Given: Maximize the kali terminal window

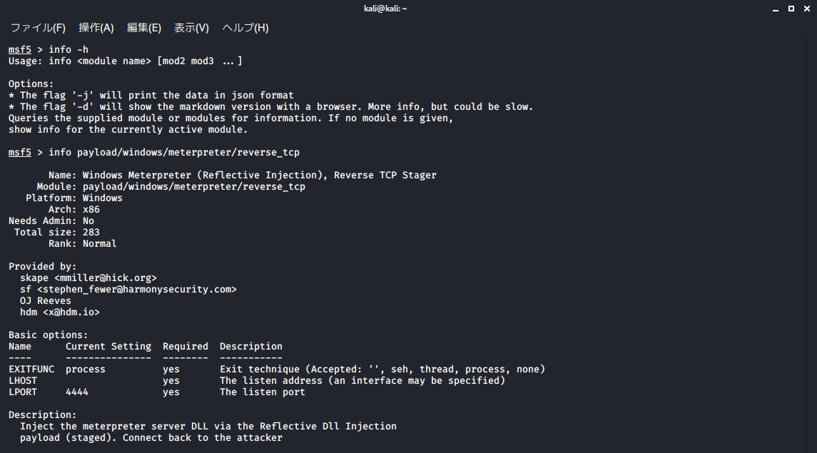Looking at the screenshot, I should click(791, 9).
